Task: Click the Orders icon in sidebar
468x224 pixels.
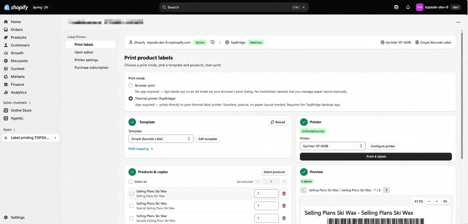Action: point(6,30)
